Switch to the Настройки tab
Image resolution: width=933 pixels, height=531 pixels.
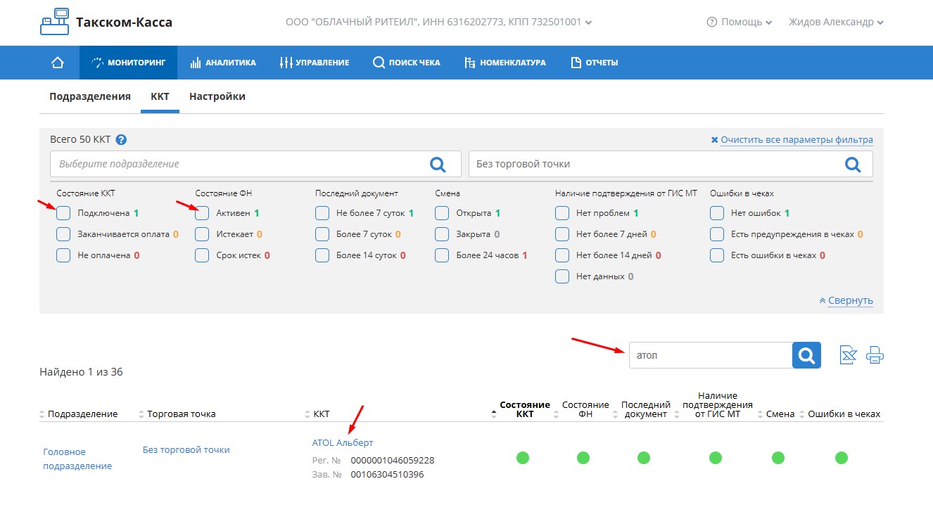click(217, 96)
